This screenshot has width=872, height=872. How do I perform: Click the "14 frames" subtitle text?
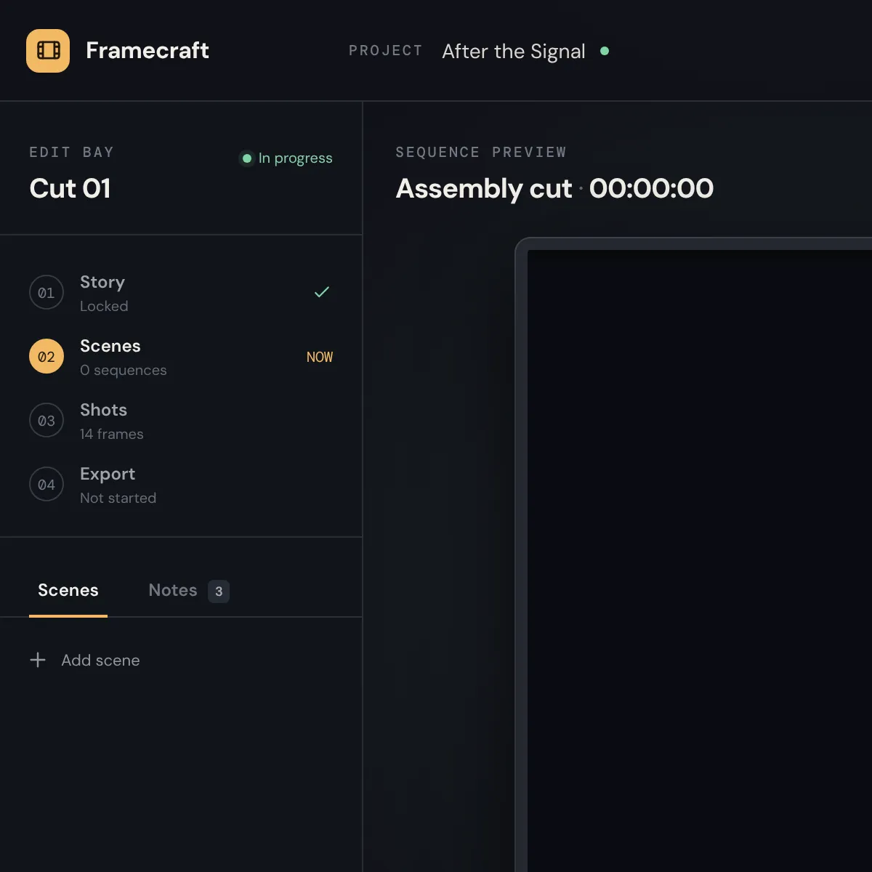[112, 434]
